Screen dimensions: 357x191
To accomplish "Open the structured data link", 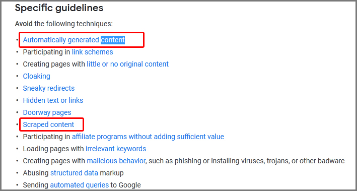I will click(x=74, y=173).
